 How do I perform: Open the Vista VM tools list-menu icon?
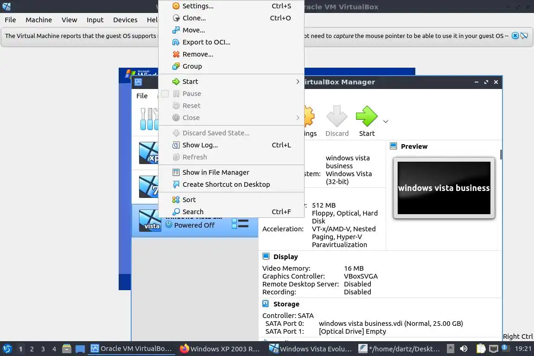coord(240,224)
